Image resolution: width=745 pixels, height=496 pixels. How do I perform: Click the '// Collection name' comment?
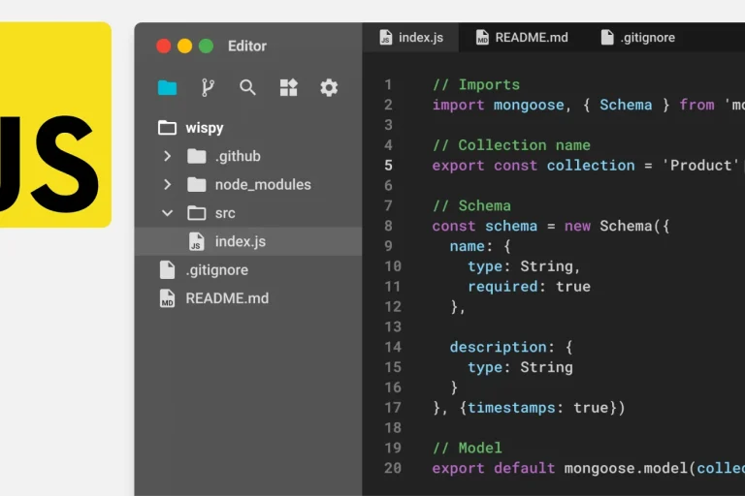pos(511,145)
